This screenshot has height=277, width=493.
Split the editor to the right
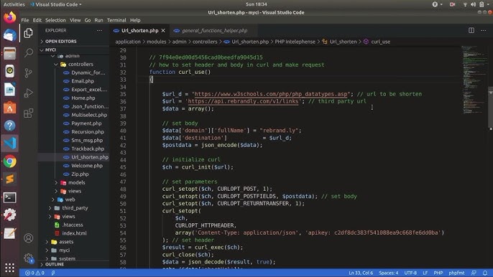[x=471, y=30]
